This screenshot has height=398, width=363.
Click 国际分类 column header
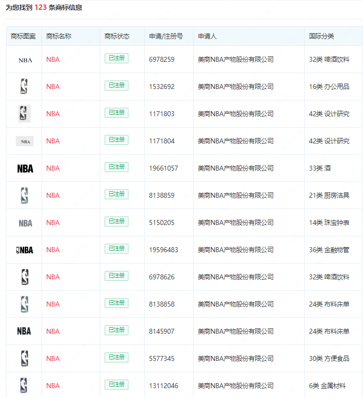pyautogui.click(x=322, y=36)
